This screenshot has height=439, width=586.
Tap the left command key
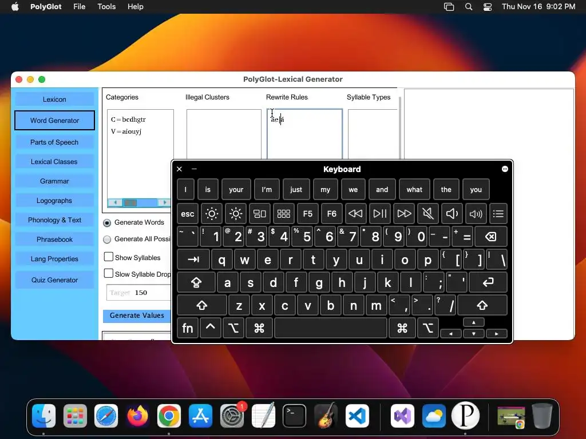259,328
